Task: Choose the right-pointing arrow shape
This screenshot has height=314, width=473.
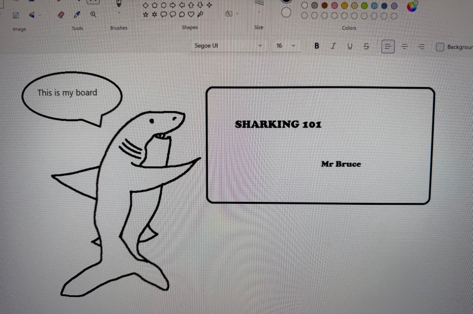Action: pyautogui.click(x=173, y=6)
